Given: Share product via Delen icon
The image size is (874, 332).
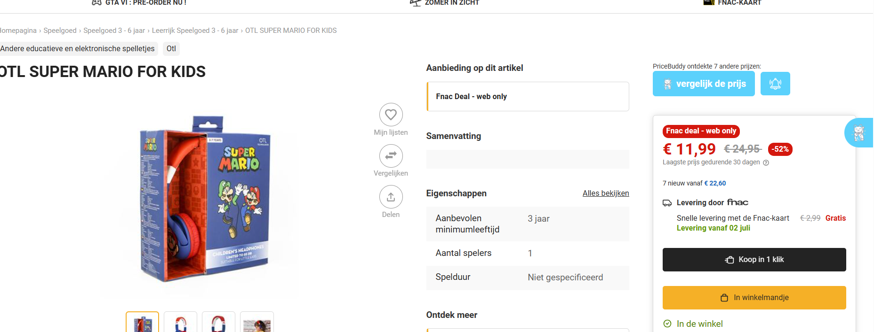Looking at the screenshot, I should [391, 197].
